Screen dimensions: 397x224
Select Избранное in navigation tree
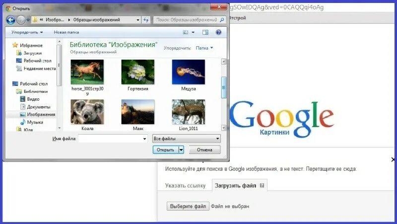31,45
